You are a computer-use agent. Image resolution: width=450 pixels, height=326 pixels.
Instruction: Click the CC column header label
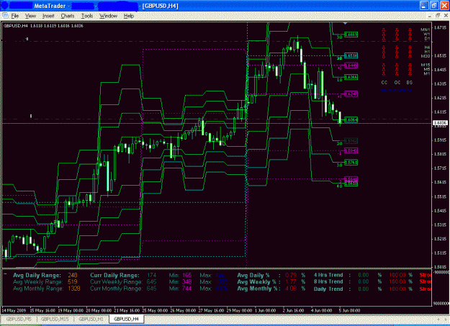(x=384, y=82)
